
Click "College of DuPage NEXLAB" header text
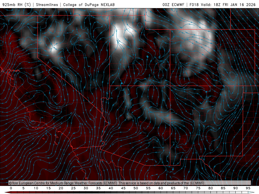[x=89, y=5]
